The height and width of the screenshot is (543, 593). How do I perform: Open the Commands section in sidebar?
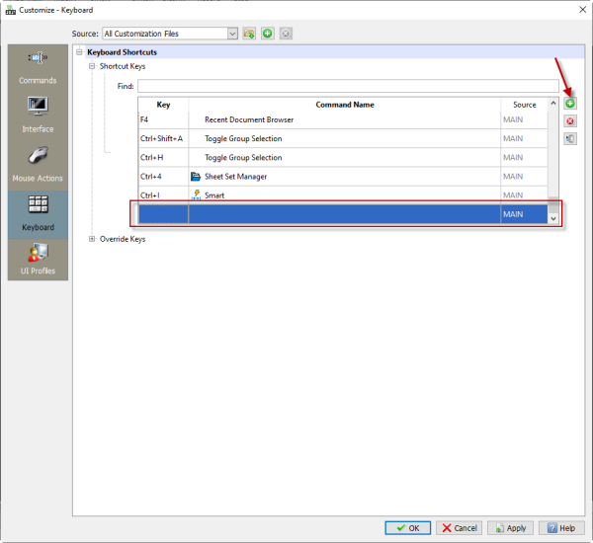coord(38,67)
